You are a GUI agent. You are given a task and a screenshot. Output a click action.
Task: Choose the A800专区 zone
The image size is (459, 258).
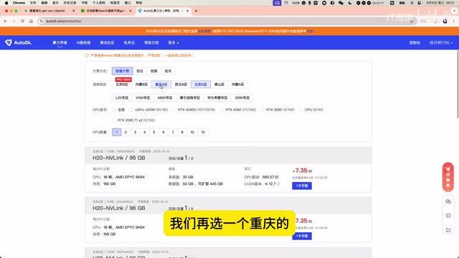point(165,97)
